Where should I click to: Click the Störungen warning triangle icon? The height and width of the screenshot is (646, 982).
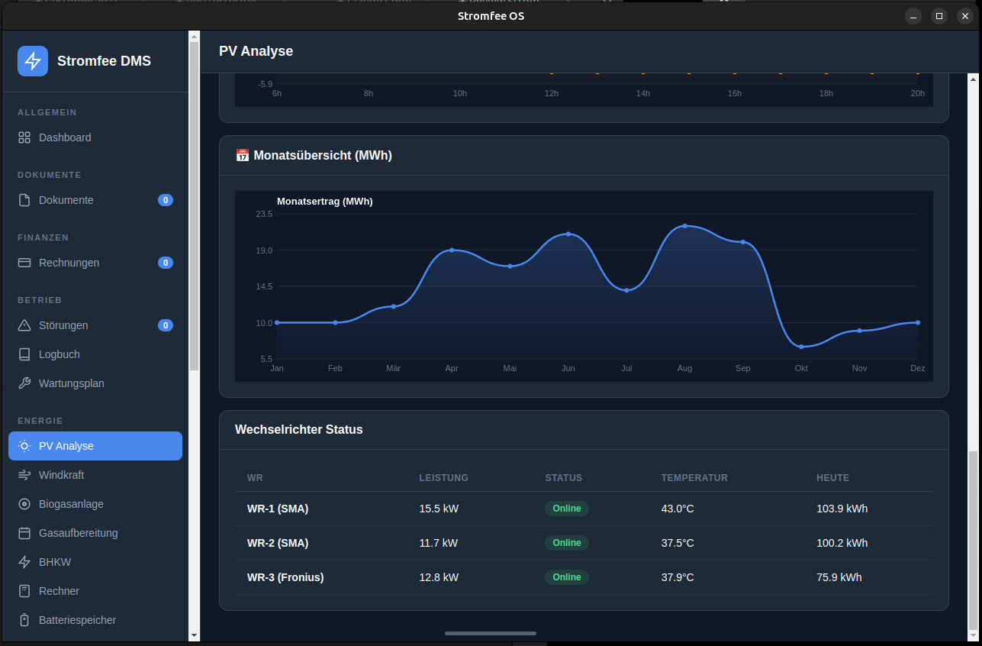coord(24,325)
